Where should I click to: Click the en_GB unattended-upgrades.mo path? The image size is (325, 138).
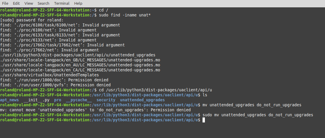[80, 60]
